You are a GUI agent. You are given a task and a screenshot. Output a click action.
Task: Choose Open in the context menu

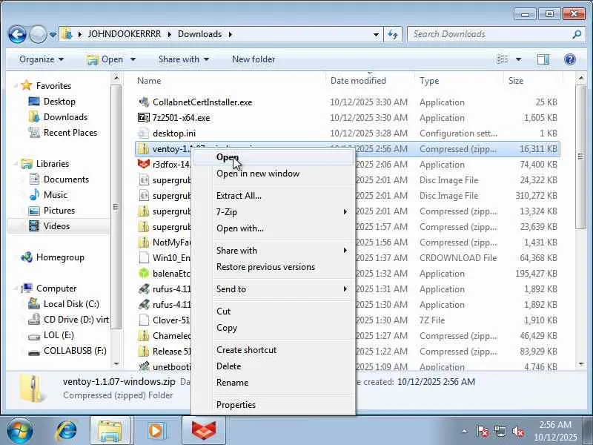click(x=273, y=157)
